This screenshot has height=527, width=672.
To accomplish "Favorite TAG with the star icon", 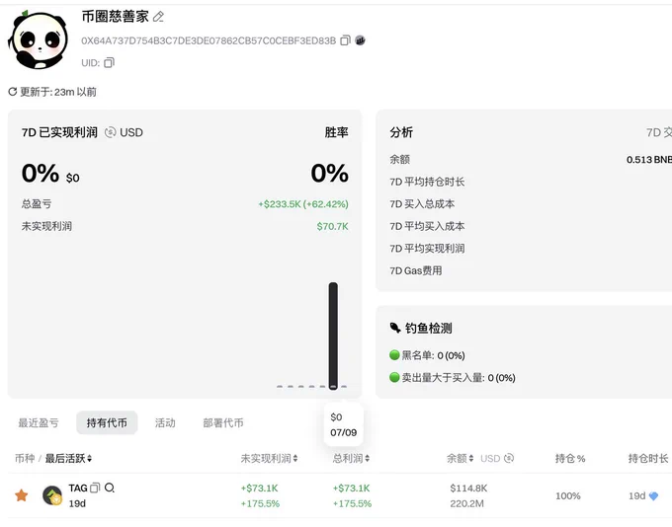I will (22, 495).
